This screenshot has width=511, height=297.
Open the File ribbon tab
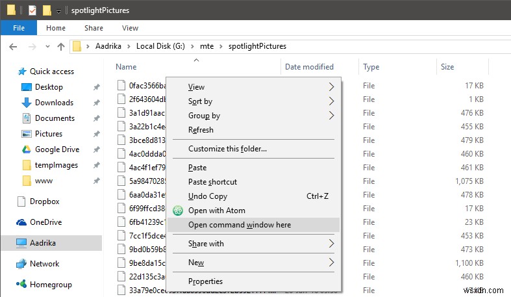click(19, 28)
